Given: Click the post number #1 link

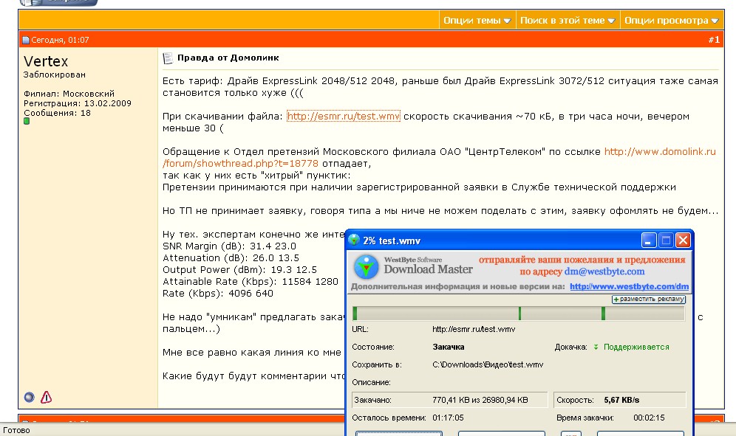Looking at the screenshot, I should pyautogui.click(x=714, y=40).
